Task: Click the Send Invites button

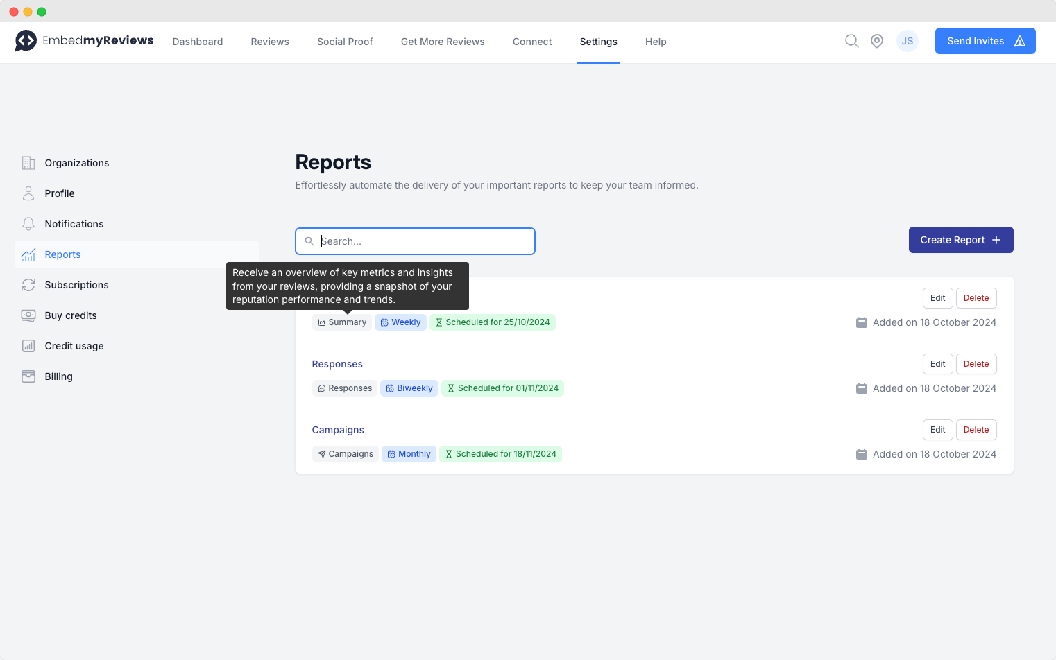Action: click(985, 41)
